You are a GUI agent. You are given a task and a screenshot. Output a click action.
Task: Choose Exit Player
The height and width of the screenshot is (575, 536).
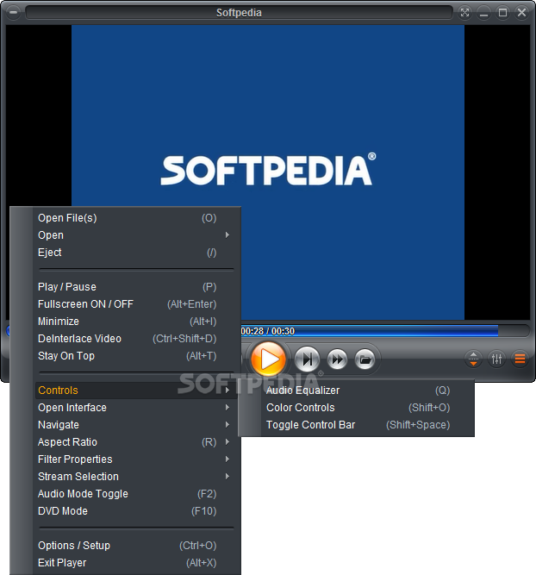136,563
